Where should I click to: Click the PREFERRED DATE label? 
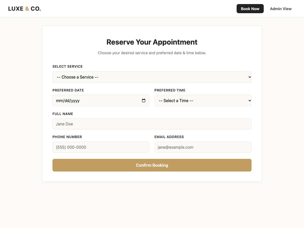68,90
